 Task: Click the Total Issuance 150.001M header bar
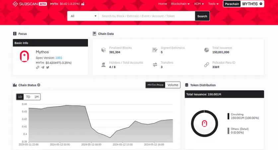[x=224, y=94]
